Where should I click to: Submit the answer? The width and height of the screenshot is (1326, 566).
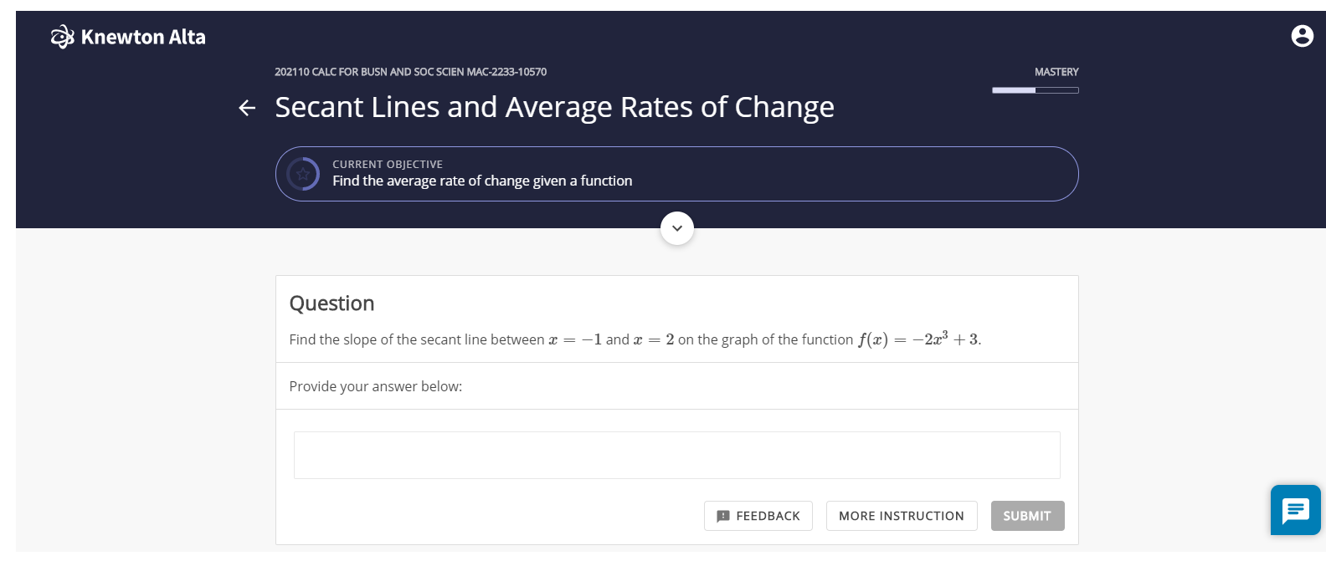(x=1027, y=516)
